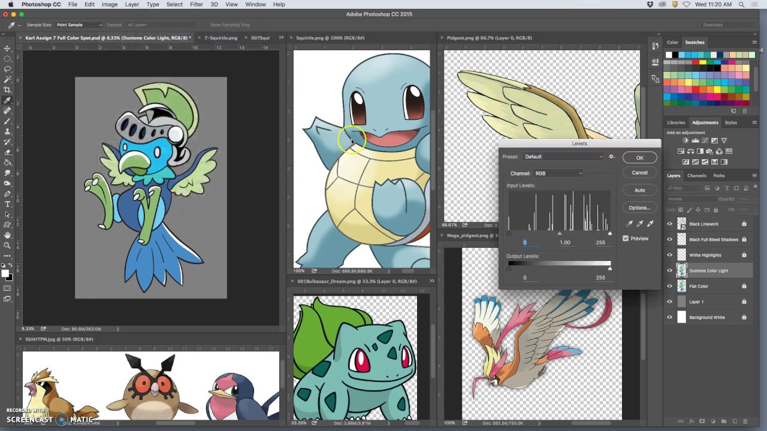Select the Clone Stamp tool

pos(7,131)
